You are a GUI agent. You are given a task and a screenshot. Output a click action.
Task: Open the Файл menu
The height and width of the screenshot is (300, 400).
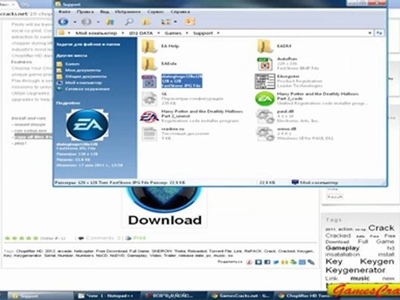tap(64, 12)
